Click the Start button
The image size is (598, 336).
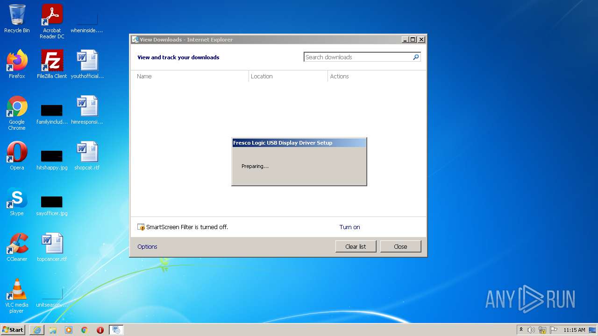pyautogui.click(x=13, y=330)
